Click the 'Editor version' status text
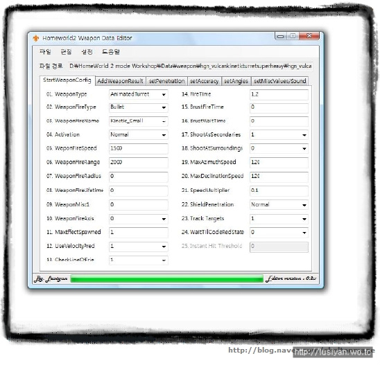Screen dimensions: 380x365 291,278
